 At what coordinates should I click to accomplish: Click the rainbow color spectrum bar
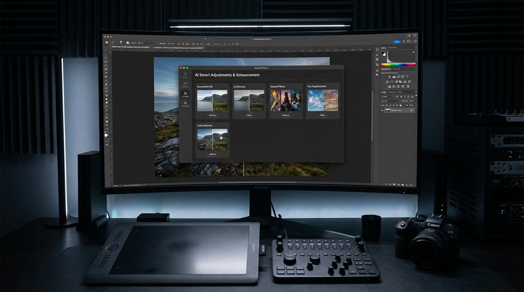point(398,64)
